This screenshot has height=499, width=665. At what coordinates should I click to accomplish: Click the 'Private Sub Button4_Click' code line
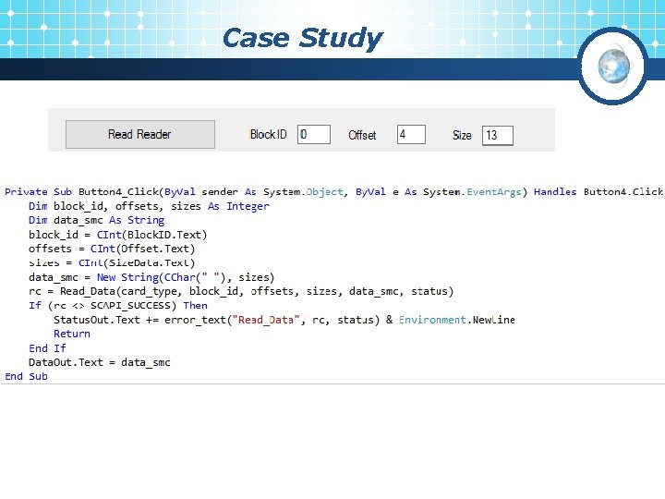coord(333,192)
